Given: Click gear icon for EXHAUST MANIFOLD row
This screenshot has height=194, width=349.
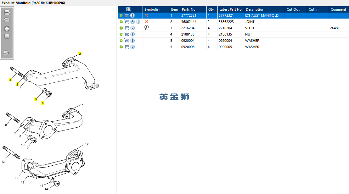Looking at the screenshot, I should coord(121,15).
